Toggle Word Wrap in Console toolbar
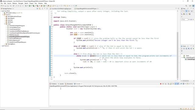This screenshot has width=195, height=110. [x=173, y=84]
